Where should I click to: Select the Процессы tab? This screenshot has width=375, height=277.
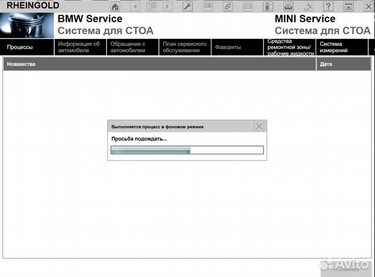[x=27, y=47]
